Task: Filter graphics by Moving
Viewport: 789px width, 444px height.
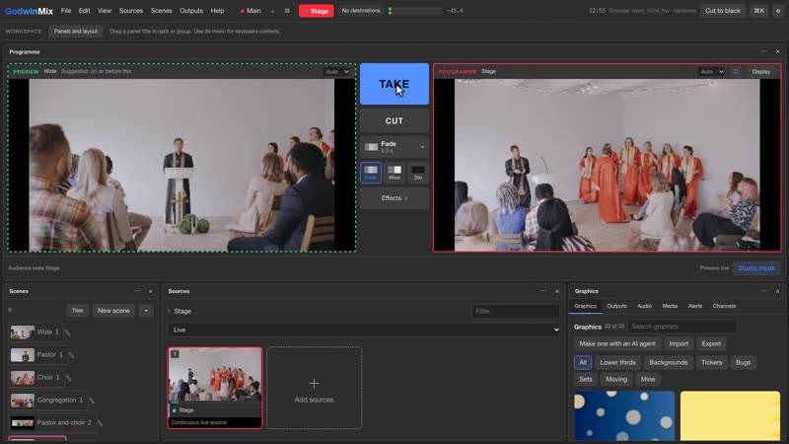Action: click(x=616, y=380)
